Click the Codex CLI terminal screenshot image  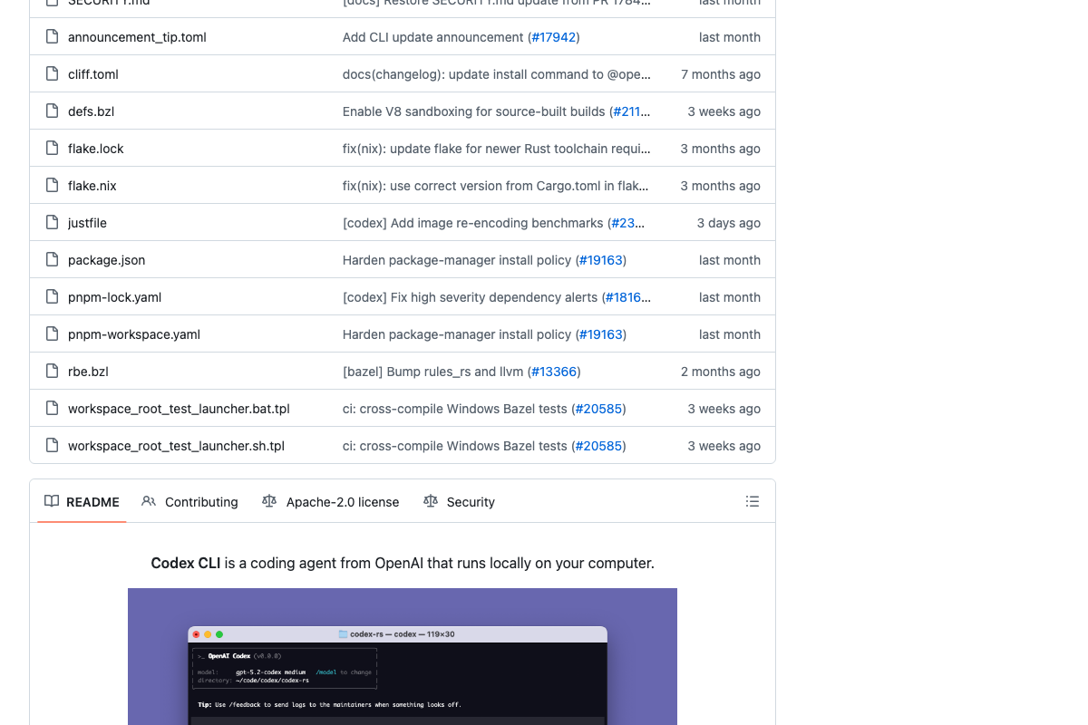click(x=403, y=656)
